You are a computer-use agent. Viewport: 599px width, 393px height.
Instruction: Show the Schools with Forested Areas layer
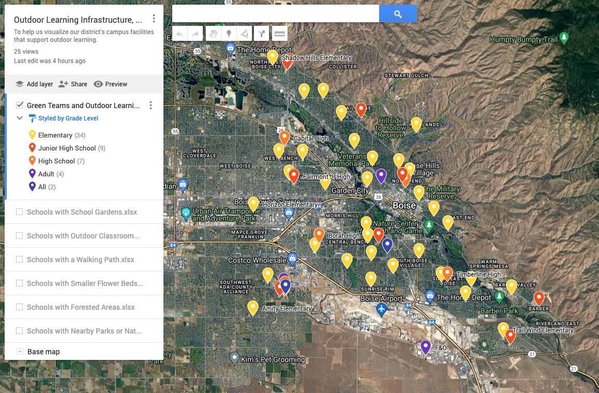click(20, 307)
